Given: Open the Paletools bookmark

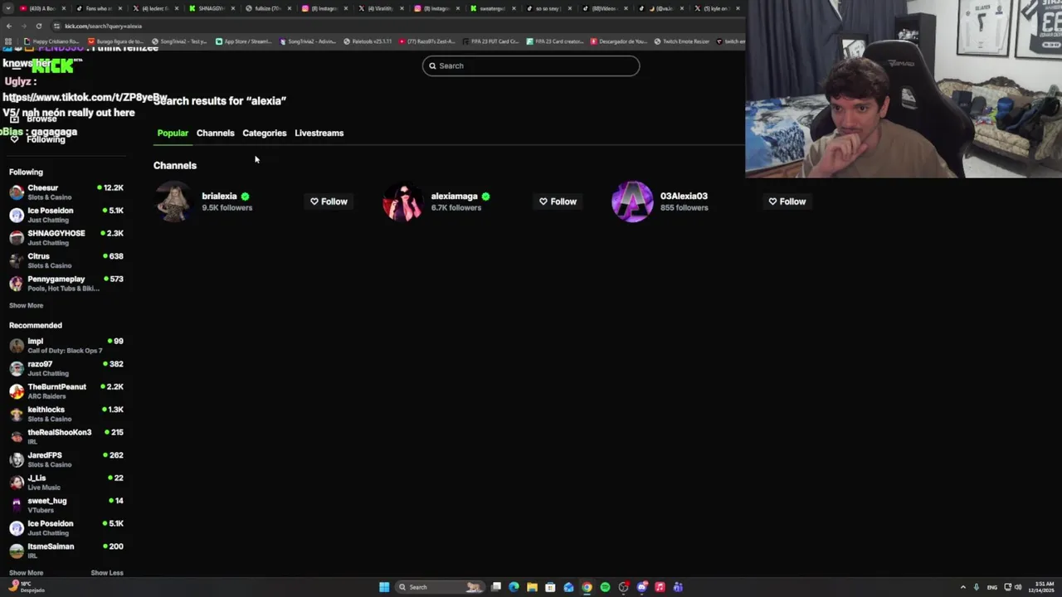Looking at the screenshot, I should [367, 41].
